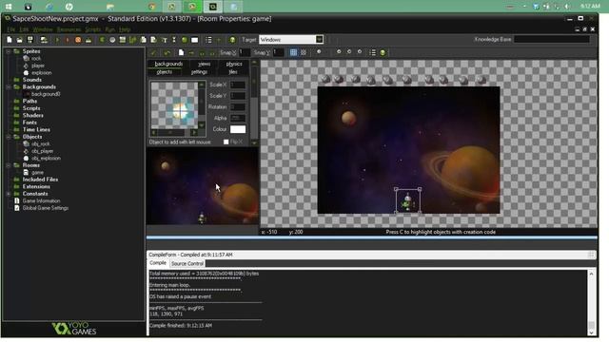Open the Colour swatch picker
609x342 pixels.
pos(238,129)
